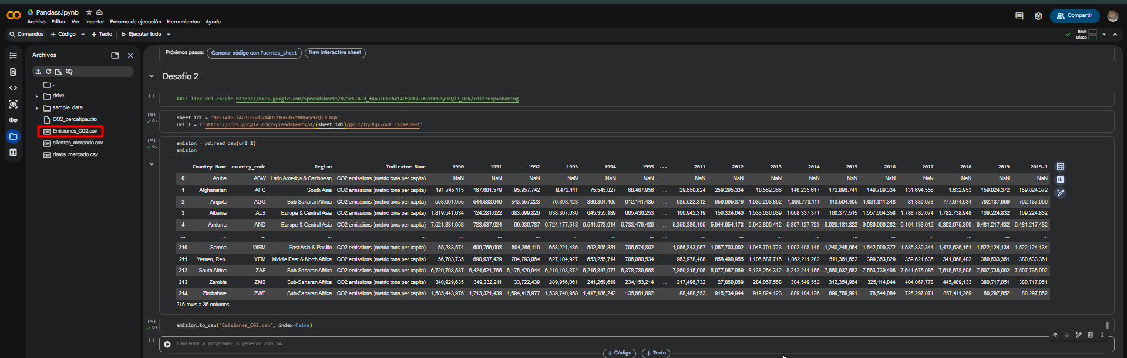Open find and replace sidebar
The image size is (1127, 358).
13,72
